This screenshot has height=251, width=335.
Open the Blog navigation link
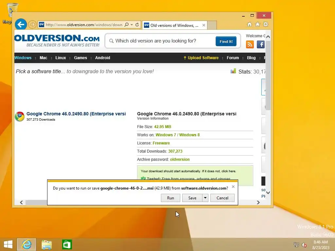[x=251, y=58]
